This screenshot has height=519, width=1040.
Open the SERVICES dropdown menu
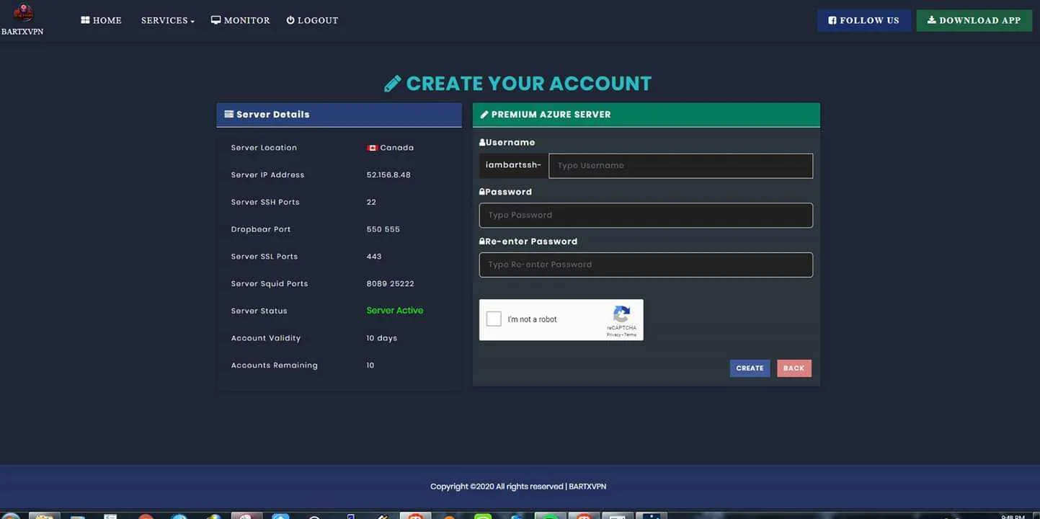(168, 20)
